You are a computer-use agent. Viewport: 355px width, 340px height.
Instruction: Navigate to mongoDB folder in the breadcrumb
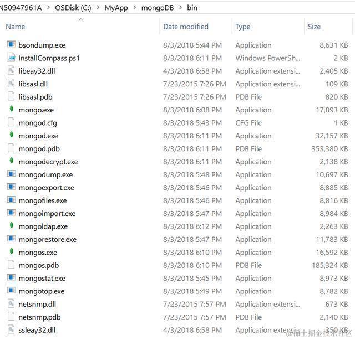point(158,8)
